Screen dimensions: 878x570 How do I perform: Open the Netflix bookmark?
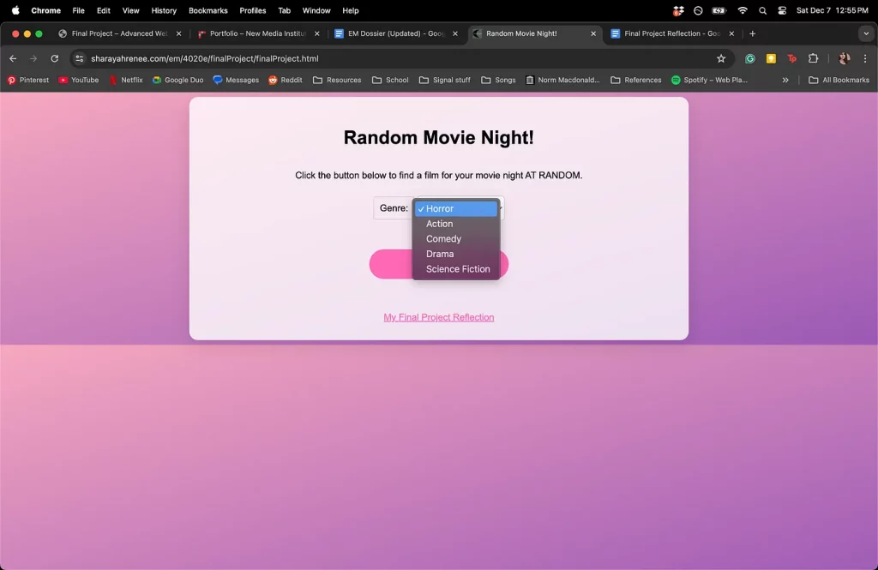(125, 80)
